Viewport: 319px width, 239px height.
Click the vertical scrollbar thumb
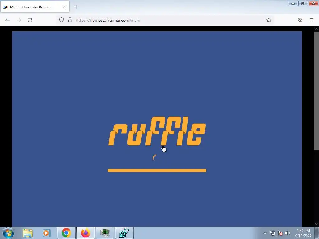coord(316,91)
